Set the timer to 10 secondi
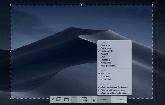The image size is (165, 105). tap(114, 79)
